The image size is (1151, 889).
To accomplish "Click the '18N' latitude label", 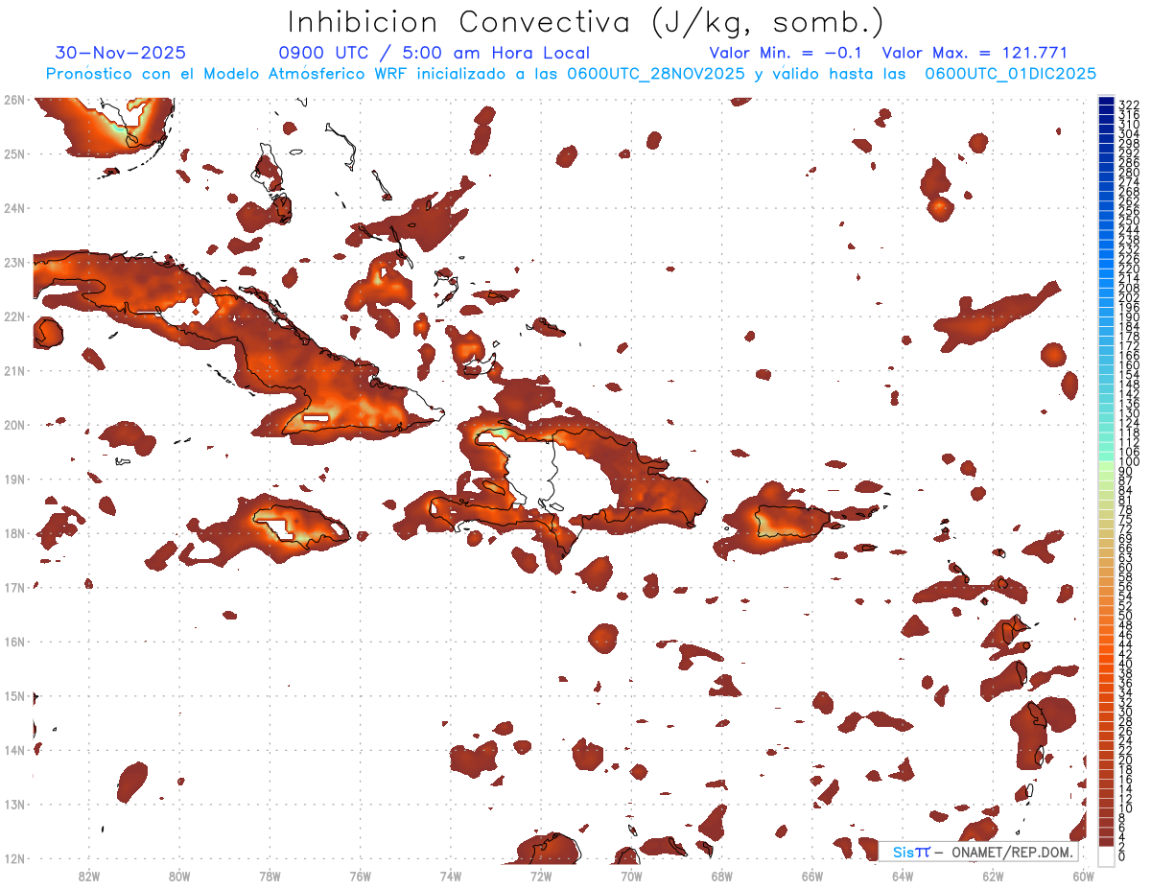I will 13,533.
